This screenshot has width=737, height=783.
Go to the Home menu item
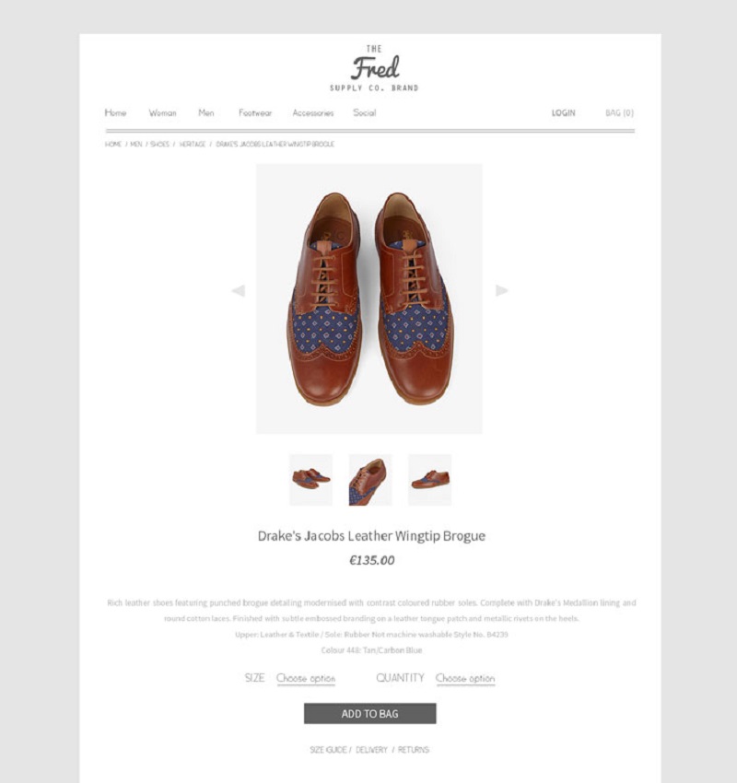115,113
